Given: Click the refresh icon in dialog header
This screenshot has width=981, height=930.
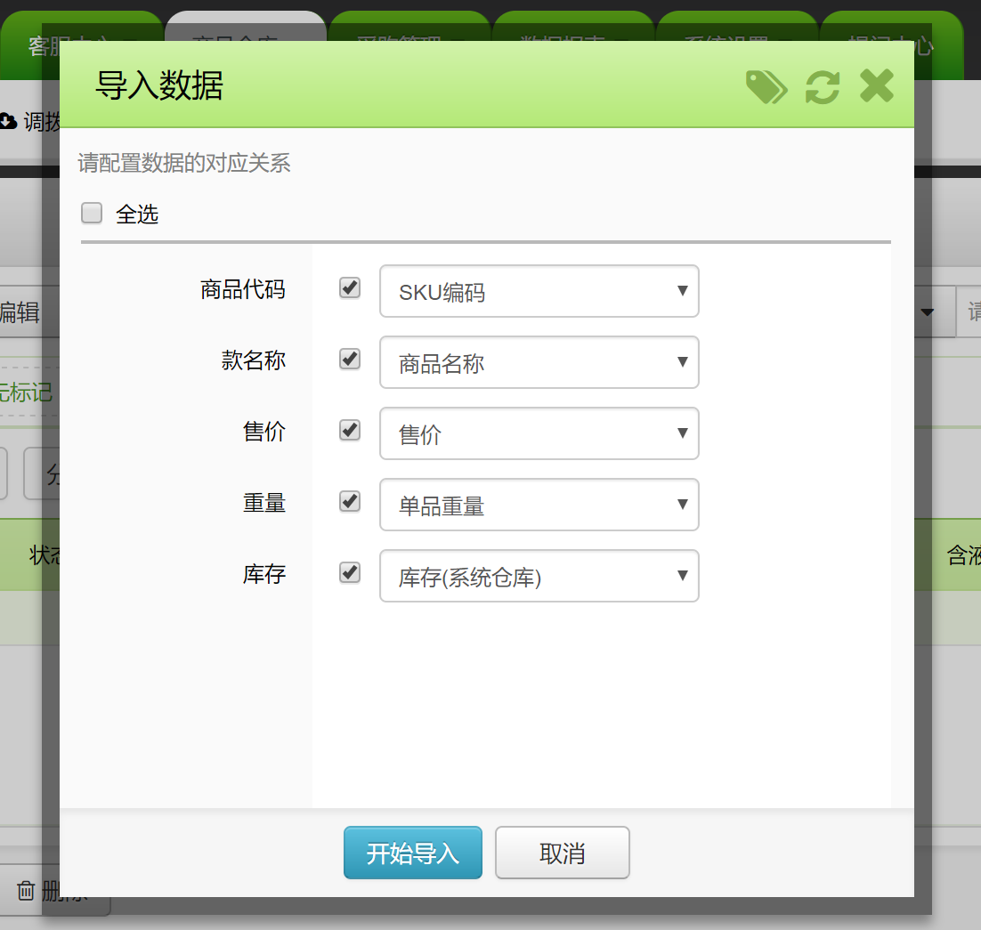Looking at the screenshot, I should pos(822,87).
